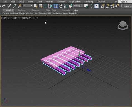Open the Graph Editors menu
Viewport: 132px width, 107px height.
coord(75,2)
